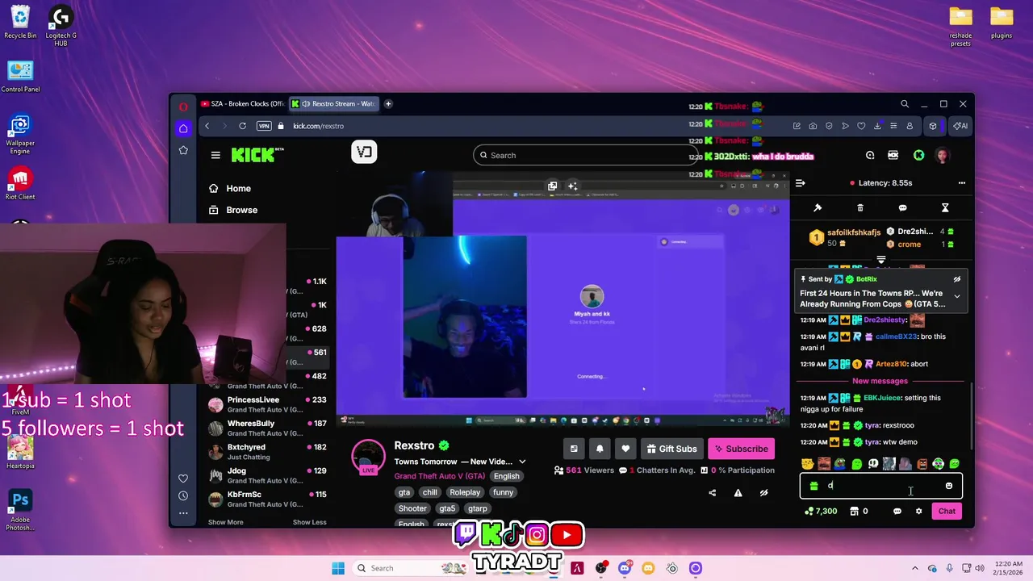This screenshot has height=581, width=1033.
Task: Switch to Rexstro Stream tab
Action: click(x=334, y=103)
